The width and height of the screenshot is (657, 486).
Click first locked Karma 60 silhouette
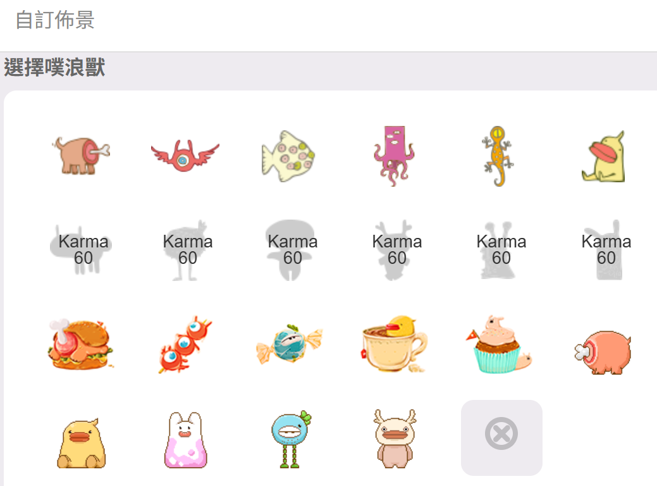[83, 250]
